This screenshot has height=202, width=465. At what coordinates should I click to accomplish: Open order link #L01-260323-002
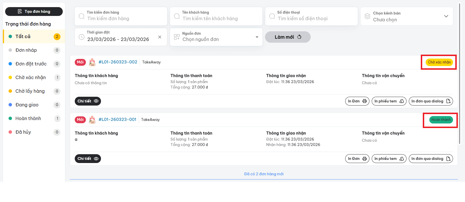tap(118, 62)
